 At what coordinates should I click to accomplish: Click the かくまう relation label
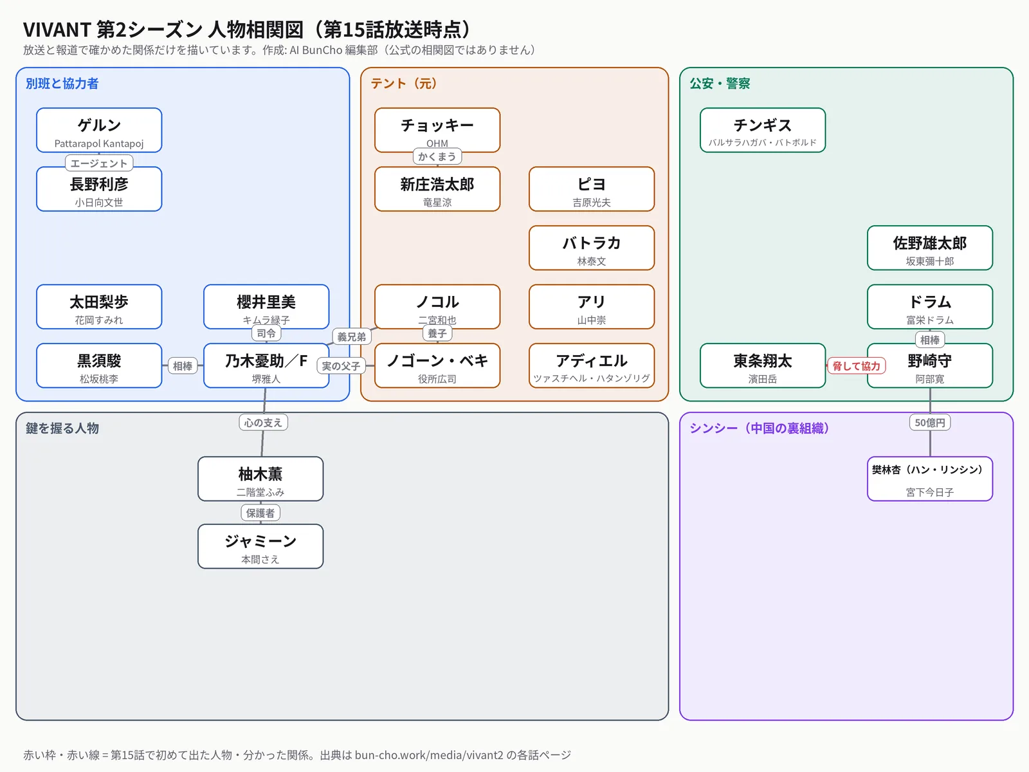tap(437, 156)
